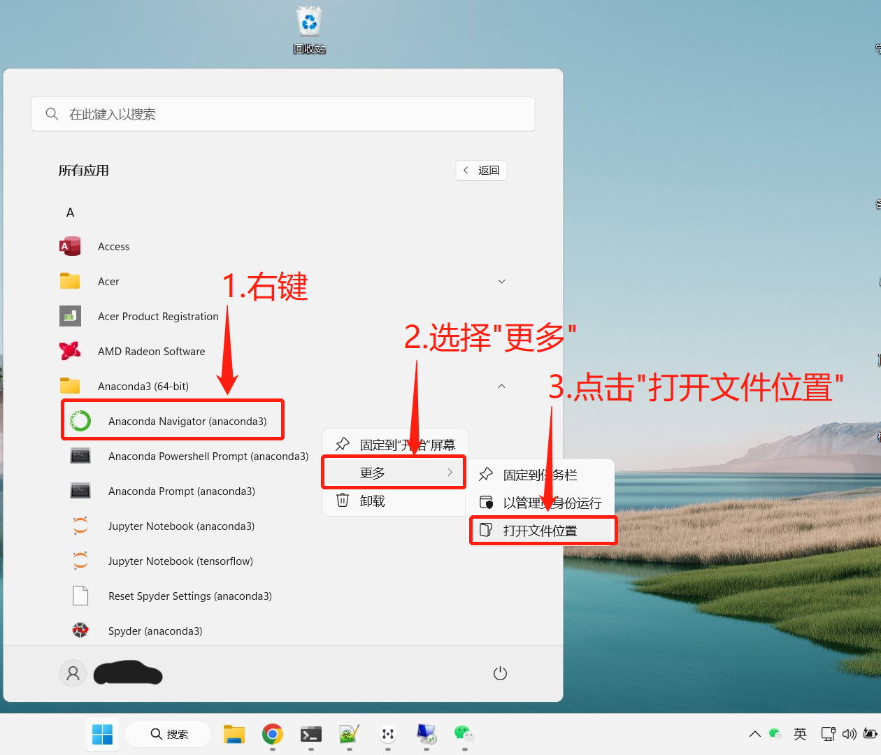Click the power button icon
The width and height of the screenshot is (881, 755).
500,673
